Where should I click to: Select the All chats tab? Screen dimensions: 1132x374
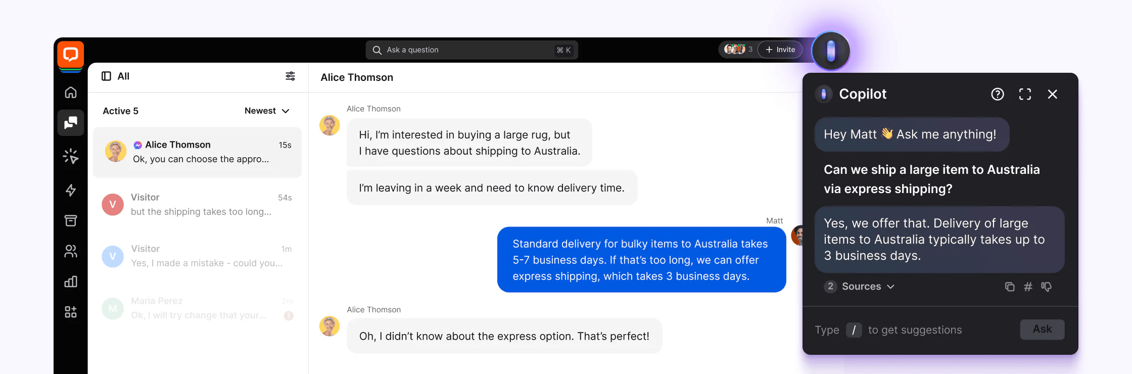click(x=122, y=76)
